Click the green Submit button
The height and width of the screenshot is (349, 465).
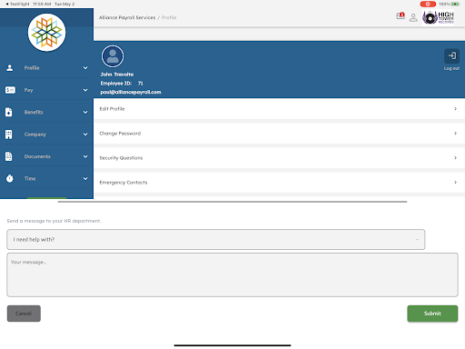(432, 314)
